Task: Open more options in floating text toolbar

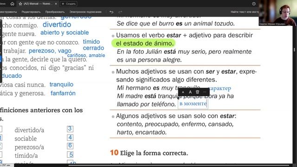Action: point(205,92)
